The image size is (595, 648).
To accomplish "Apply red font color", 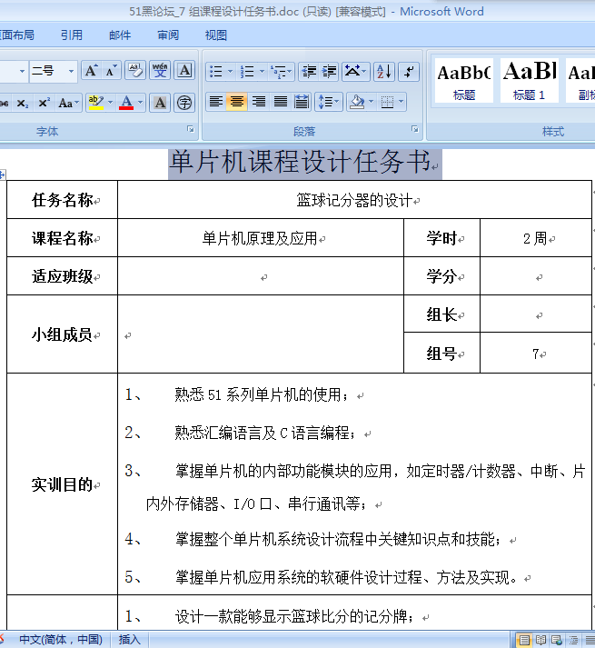I will pos(126,103).
